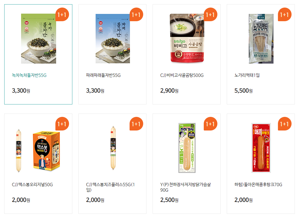Click the 1+1 badge on 파래파래돌자반55G
Screen dimensions: 297x218
point(136,15)
